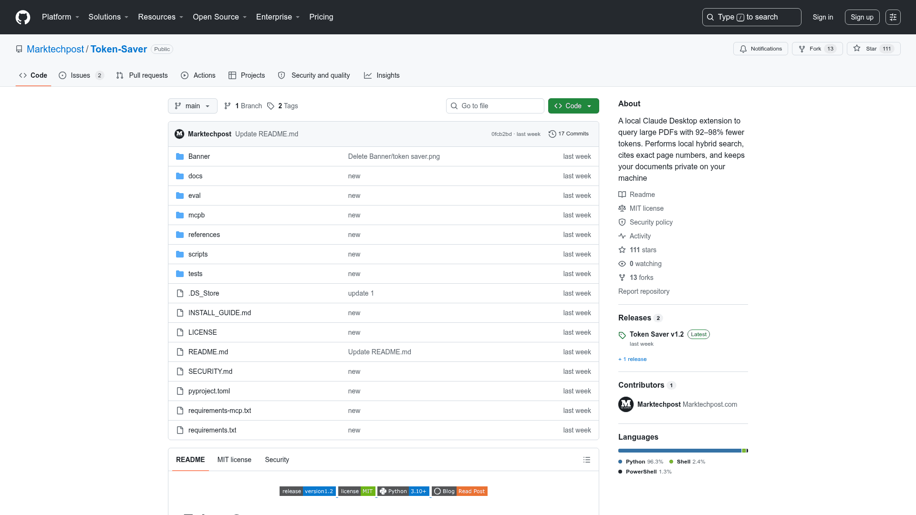Open the Marktechpost owner profile link
The image size is (916, 515).
(55, 49)
